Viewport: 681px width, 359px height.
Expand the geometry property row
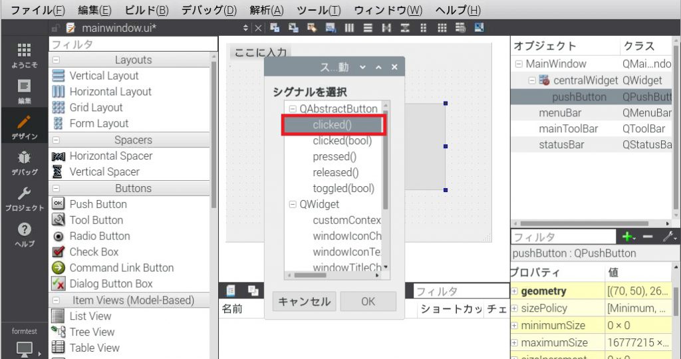point(514,291)
